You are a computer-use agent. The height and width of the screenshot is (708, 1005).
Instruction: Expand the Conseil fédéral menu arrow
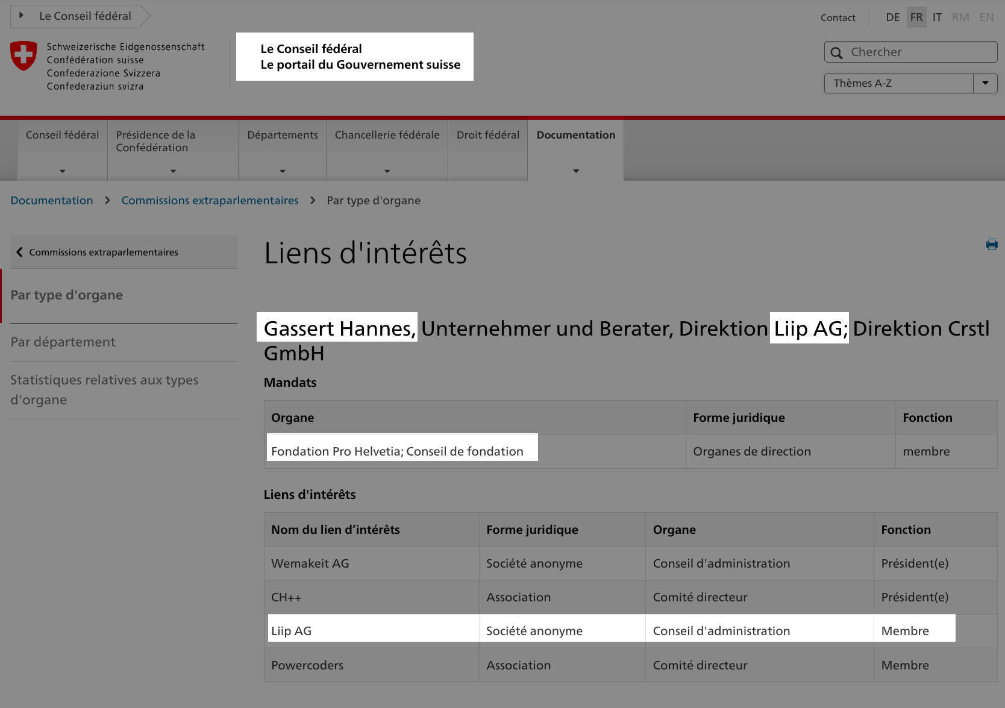(x=62, y=171)
